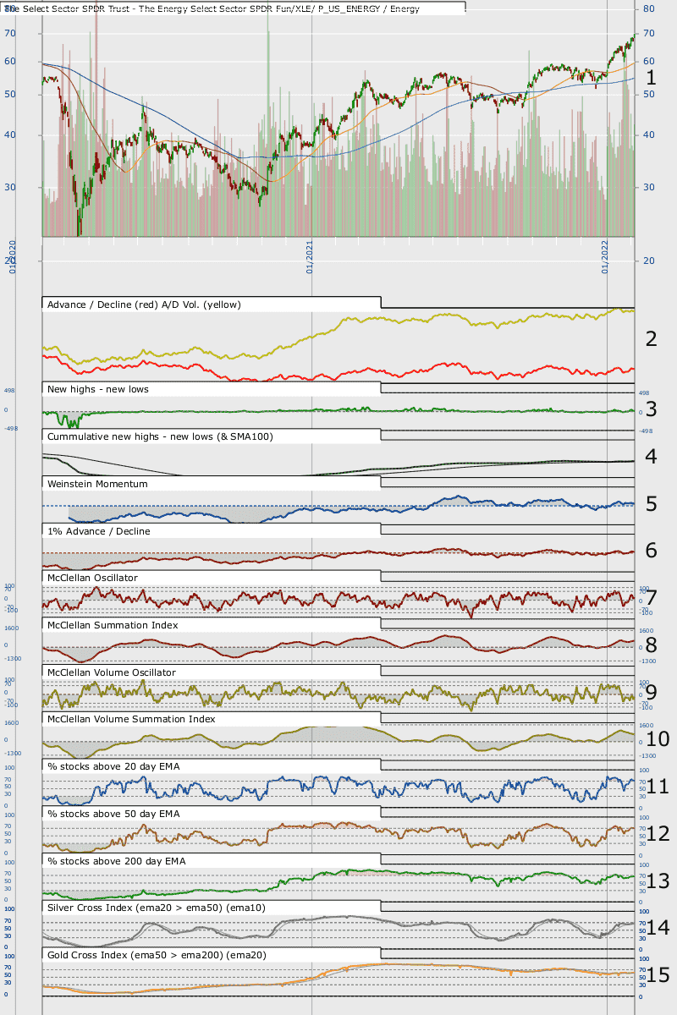Click the 01/2020 date label on time axis
Viewport: 677px width, 1015px height.
14,257
